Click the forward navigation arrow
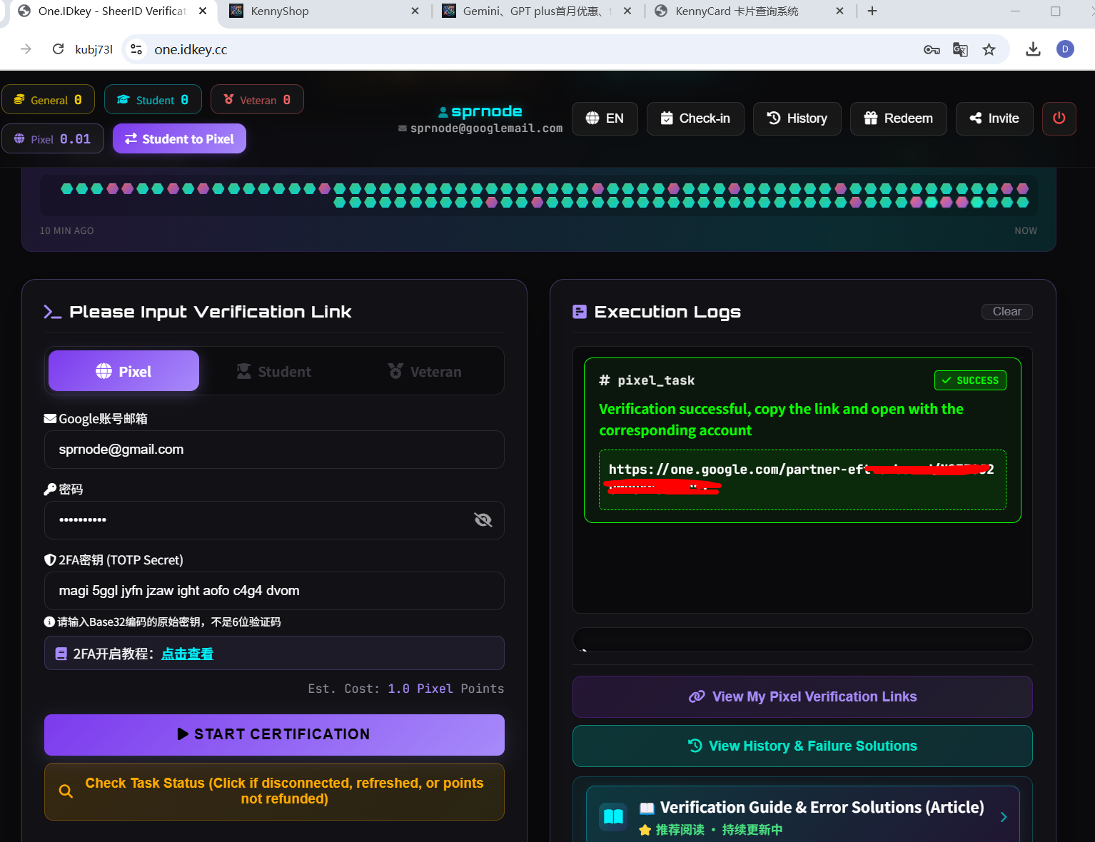Screen dimensions: 1095x842 26,49
